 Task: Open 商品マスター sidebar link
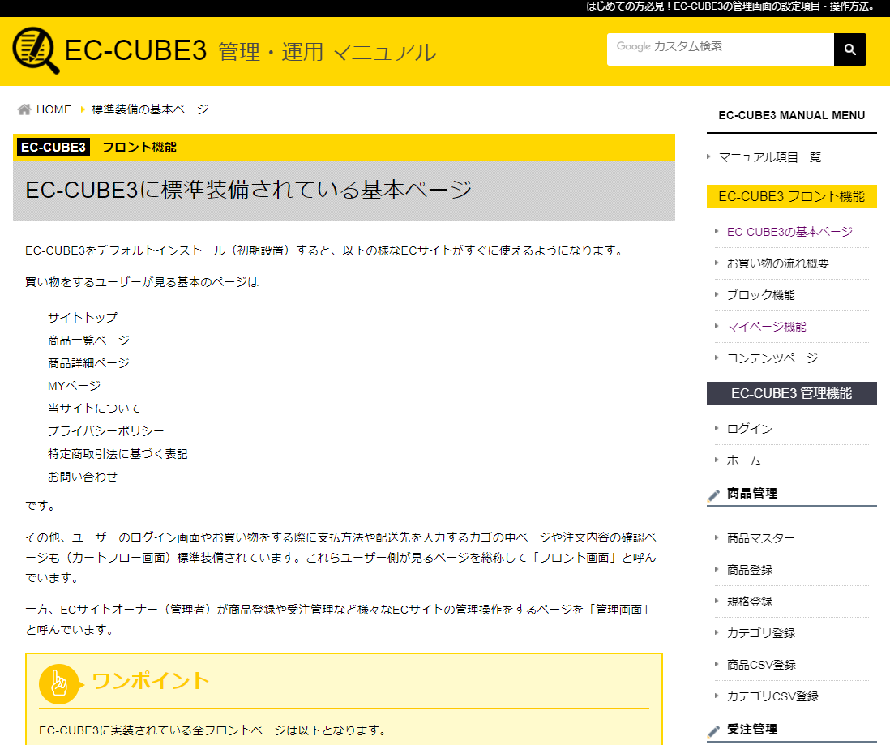760,537
